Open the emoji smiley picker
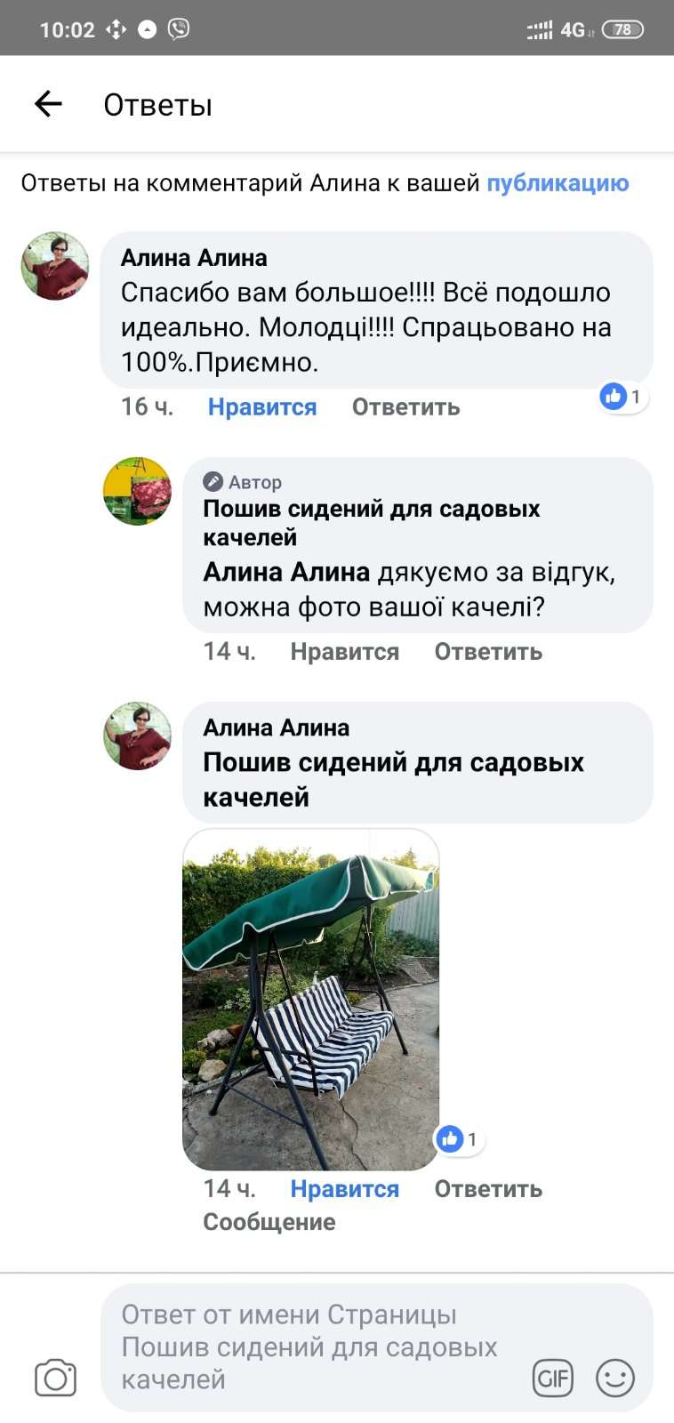 click(x=614, y=1379)
